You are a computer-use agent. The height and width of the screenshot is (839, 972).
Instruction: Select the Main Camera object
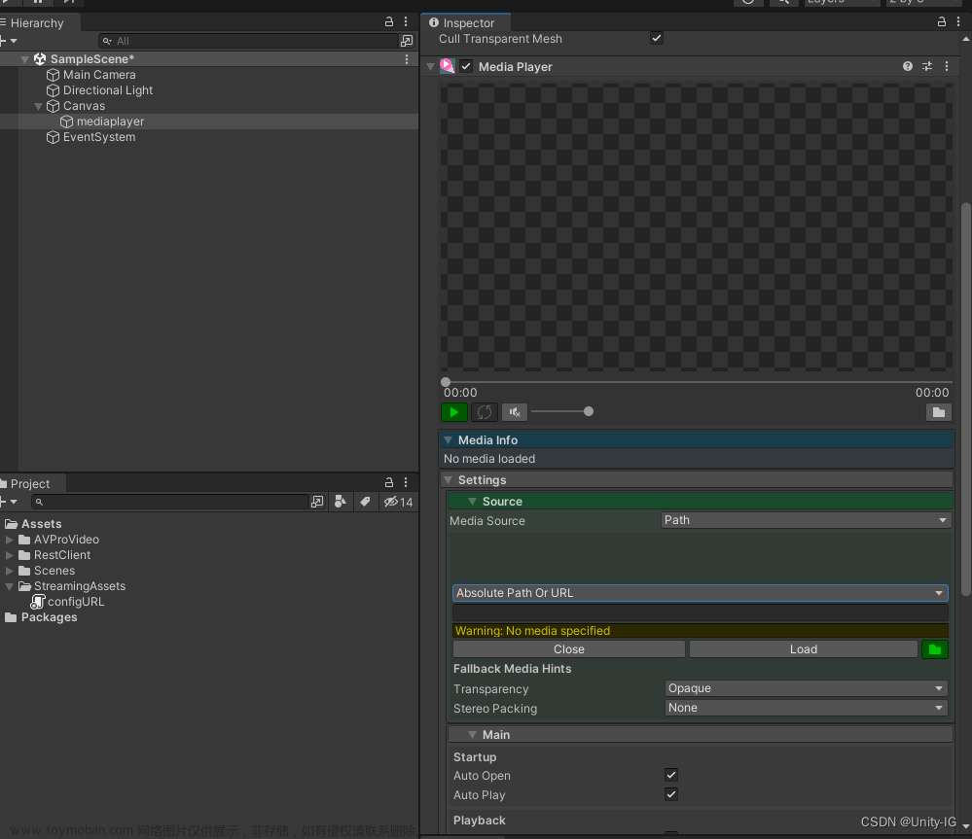[99, 75]
